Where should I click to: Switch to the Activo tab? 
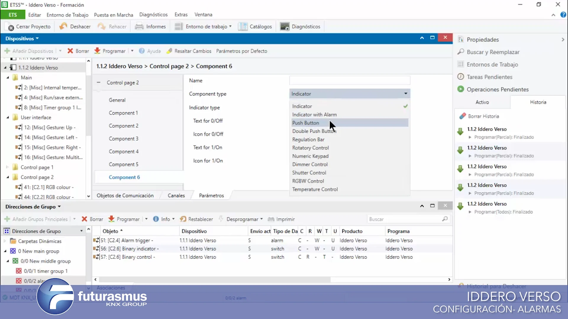click(x=482, y=102)
